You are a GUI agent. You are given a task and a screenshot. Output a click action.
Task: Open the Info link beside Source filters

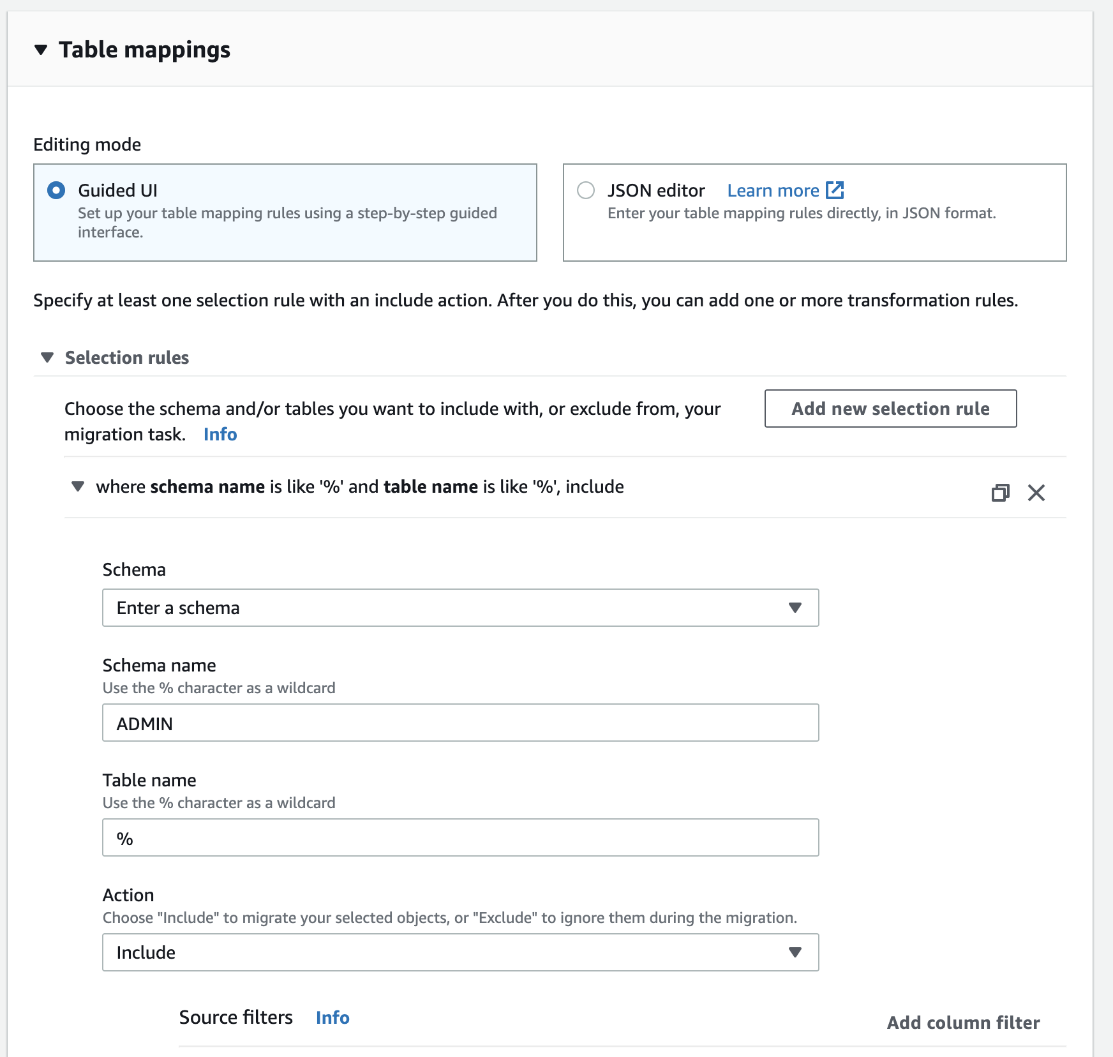(x=332, y=1017)
